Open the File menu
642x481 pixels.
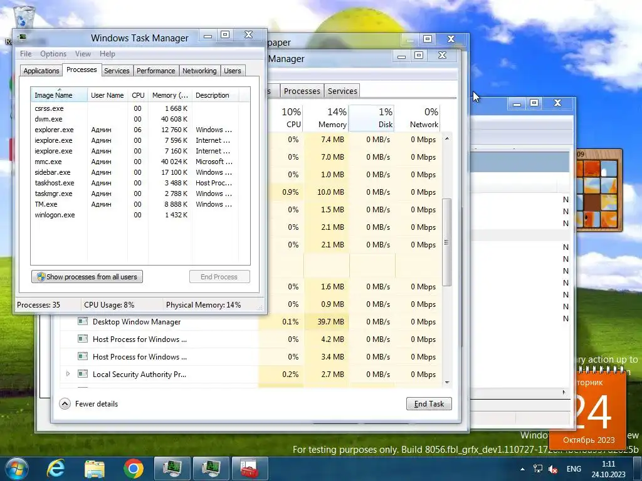click(x=25, y=54)
